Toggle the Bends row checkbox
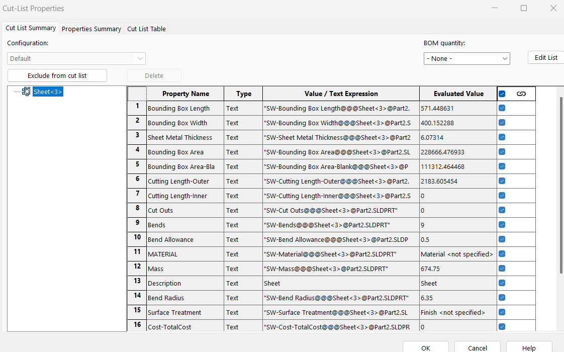The width and height of the screenshot is (564, 352). pyautogui.click(x=502, y=225)
